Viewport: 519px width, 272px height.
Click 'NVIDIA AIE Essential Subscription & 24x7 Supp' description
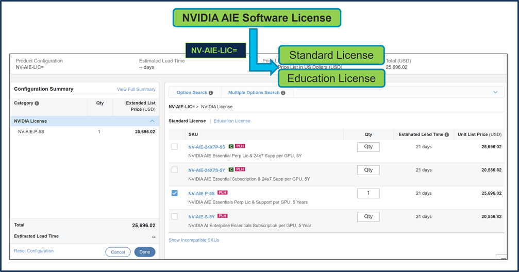[249, 179]
